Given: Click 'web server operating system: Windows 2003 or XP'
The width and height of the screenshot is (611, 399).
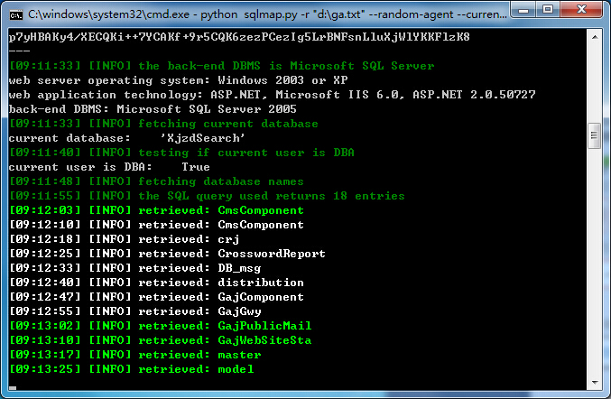Looking at the screenshot, I should pyautogui.click(x=178, y=79).
